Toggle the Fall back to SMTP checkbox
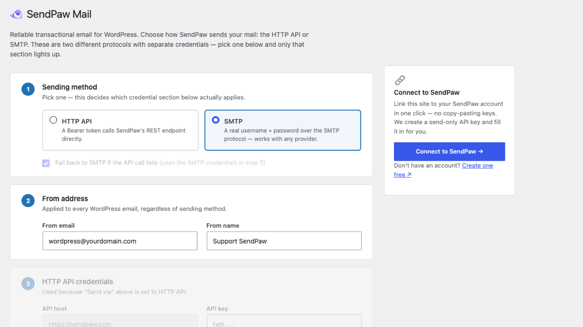 click(46, 163)
